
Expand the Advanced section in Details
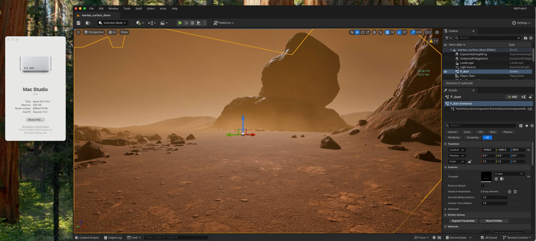[445, 209]
